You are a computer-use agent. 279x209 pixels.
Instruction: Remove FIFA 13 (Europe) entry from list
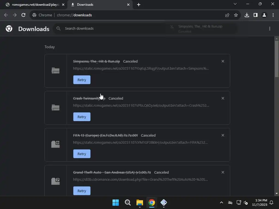coord(223,135)
